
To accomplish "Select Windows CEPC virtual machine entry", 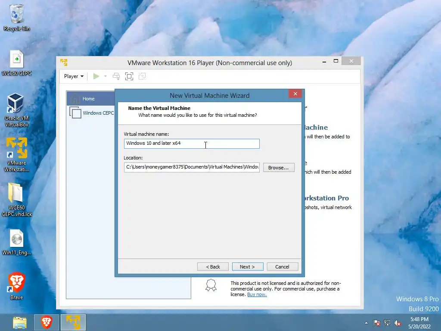I will [x=92, y=113].
